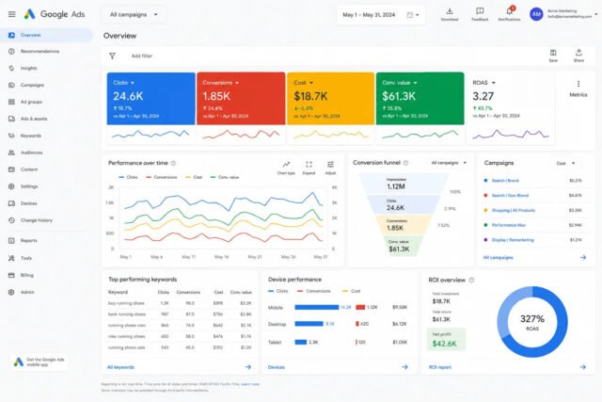The height and width of the screenshot is (402, 602).
Task: Expand the All campaigns selector in header
Action: coord(134,15)
